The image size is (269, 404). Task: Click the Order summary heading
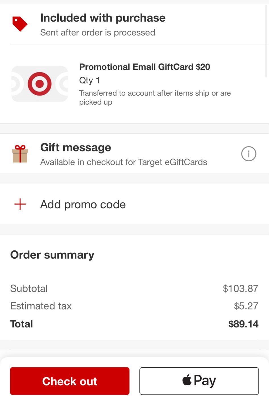pos(52,255)
